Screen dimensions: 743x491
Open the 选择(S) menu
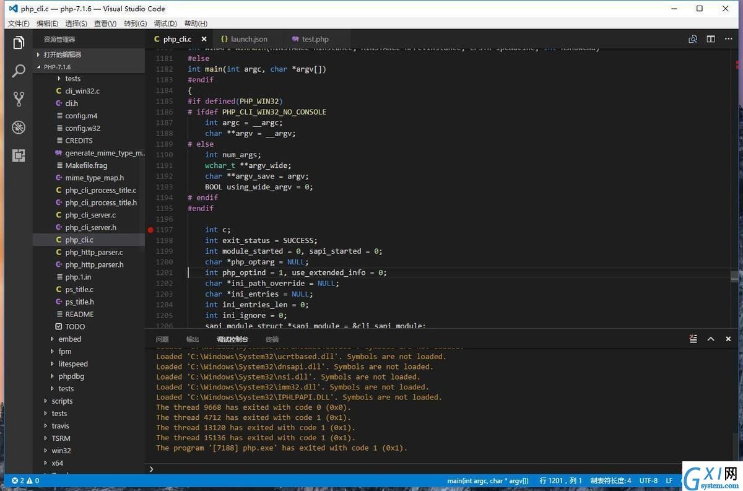[x=76, y=24]
